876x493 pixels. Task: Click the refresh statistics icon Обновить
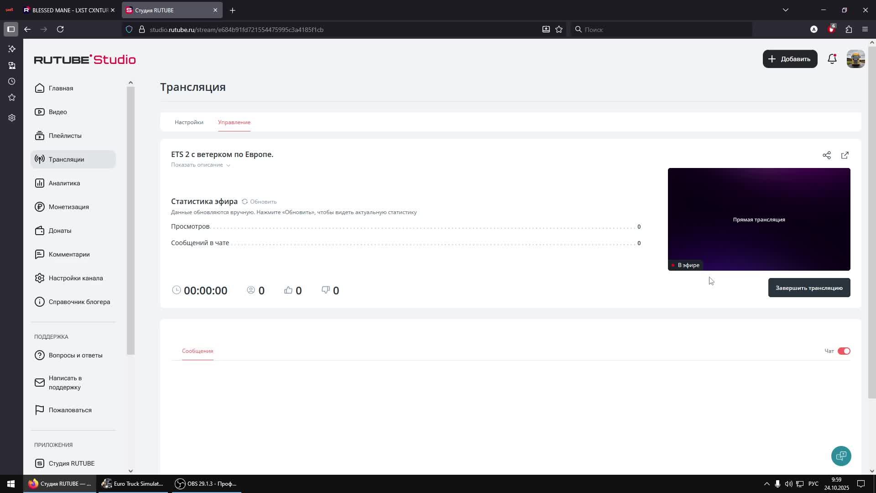tap(245, 201)
